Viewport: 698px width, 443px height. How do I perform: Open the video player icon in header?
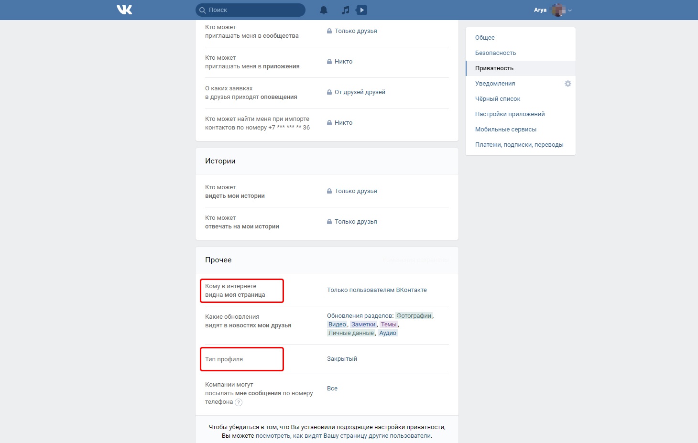(x=362, y=10)
